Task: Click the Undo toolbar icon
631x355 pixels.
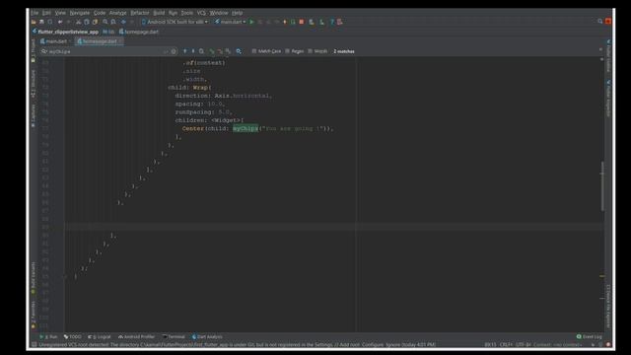Action: 60,22
